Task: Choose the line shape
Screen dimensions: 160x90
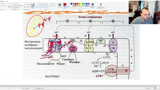Action: [36, 4]
